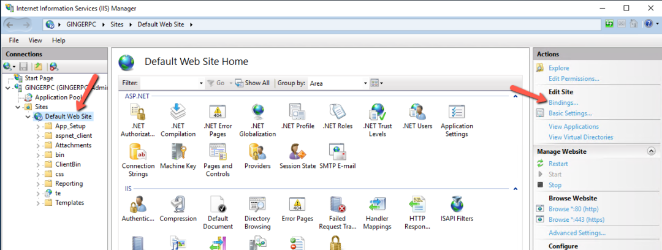Open the Filter dropdown arrow

click(x=201, y=83)
